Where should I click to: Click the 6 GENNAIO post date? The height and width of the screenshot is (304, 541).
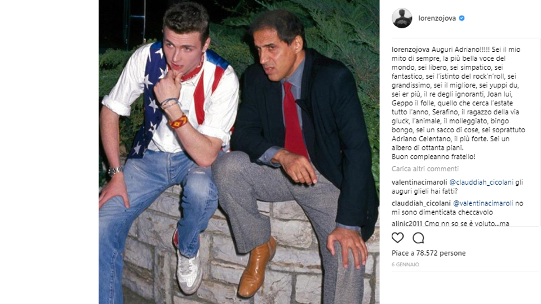pos(405,265)
